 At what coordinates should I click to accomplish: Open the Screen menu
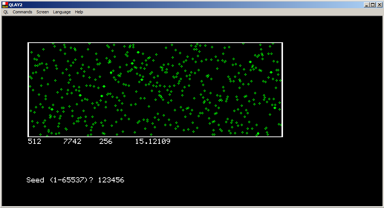pyautogui.click(x=43, y=12)
